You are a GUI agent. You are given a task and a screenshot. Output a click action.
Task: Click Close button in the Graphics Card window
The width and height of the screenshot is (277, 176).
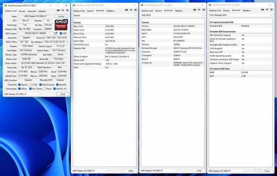coord(63,94)
